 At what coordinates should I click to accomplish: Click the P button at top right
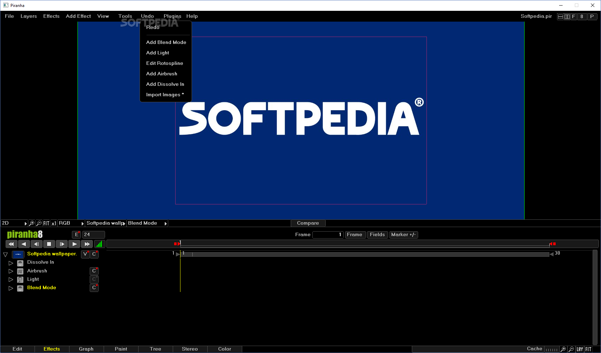click(x=592, y=16)
